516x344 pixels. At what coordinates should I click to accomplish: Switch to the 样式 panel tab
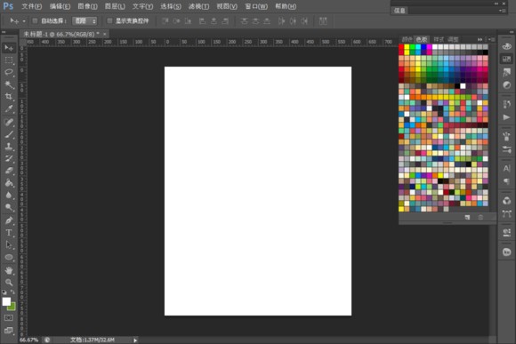pos(439,39)
